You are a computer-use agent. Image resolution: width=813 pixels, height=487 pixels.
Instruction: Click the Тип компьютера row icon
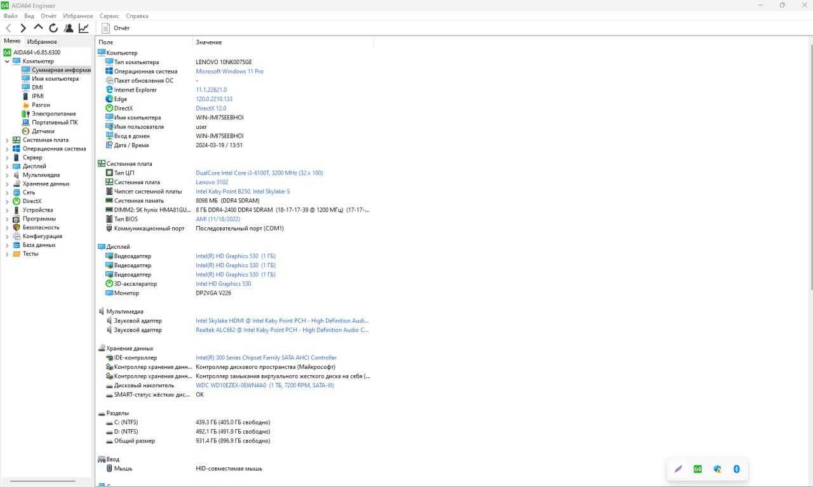point(109,62)
